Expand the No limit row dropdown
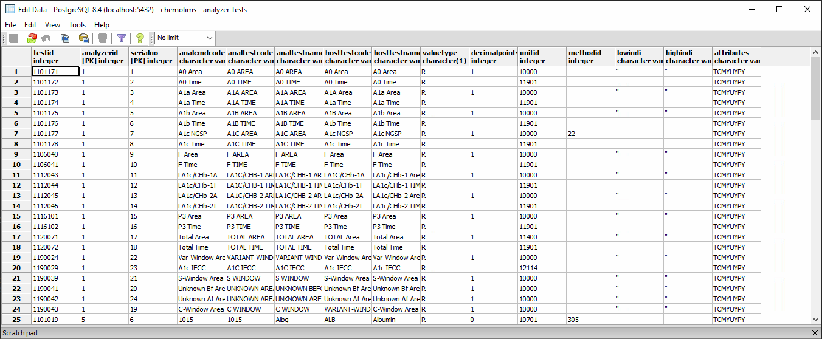 click(x=210, y=38)
